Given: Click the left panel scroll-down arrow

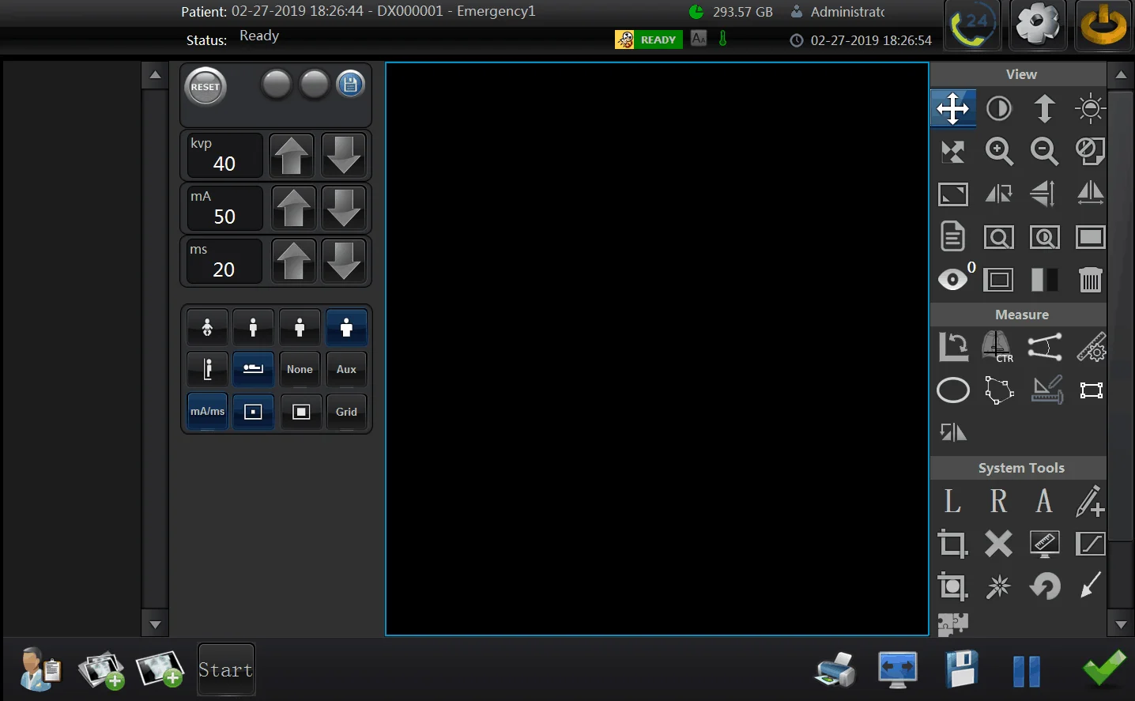Looking at the screenshot, I should [155, 624].
